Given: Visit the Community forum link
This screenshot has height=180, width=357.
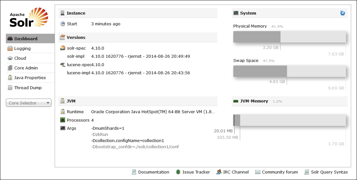Looking at the screenshot, I should click(x=280, y=172).
